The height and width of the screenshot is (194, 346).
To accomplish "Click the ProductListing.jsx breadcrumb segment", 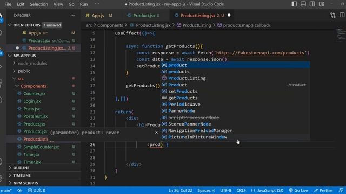I will [153, 25].
